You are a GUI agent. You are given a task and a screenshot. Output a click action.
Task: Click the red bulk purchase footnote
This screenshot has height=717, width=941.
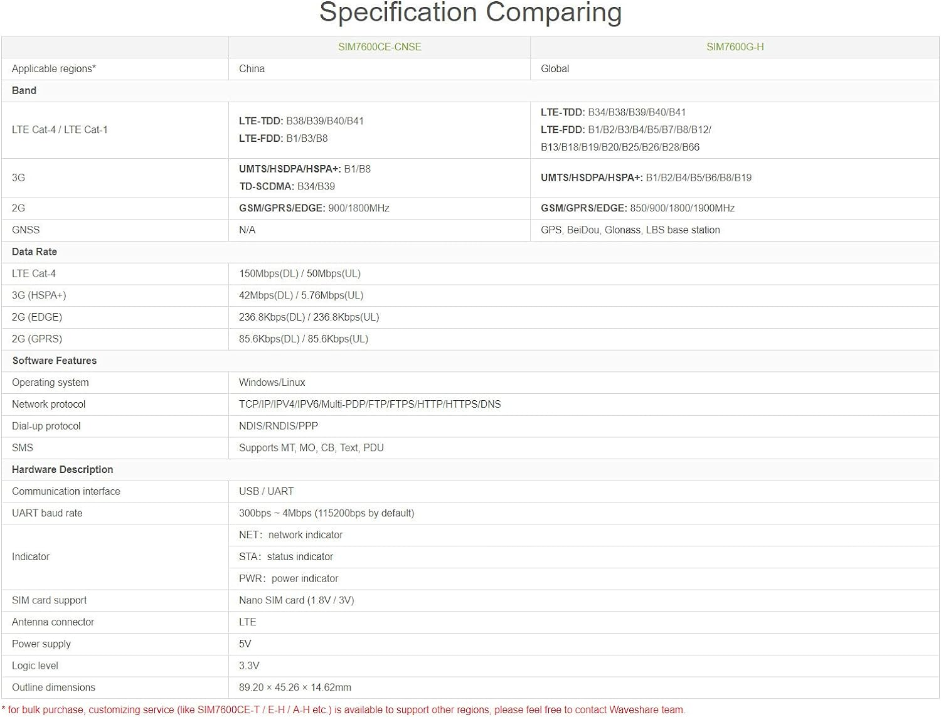343,709
